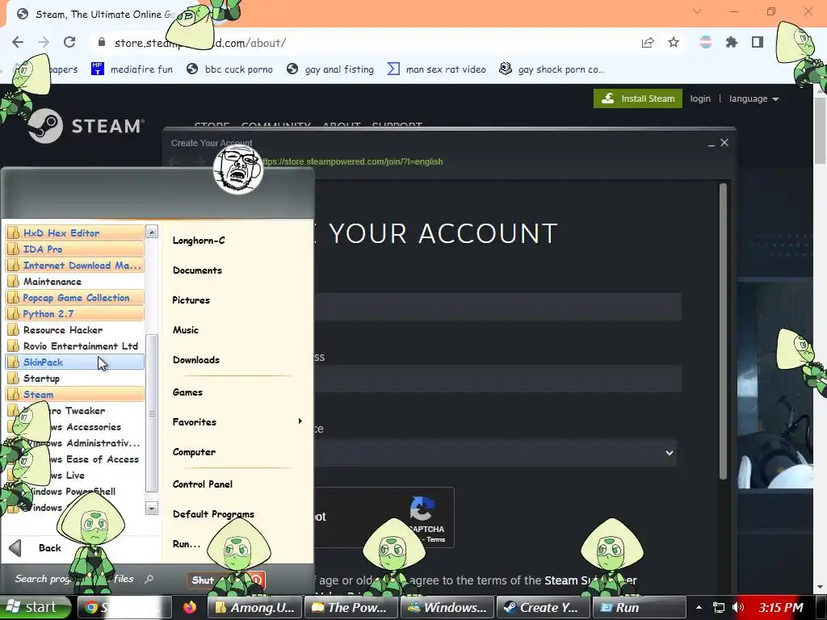Click the volume speaker tray icon
This screenshot has width=827, height=620.
tap(738, 607)
